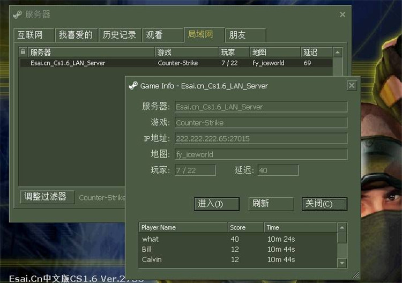Click the lock icon column header
Image resolution: width=402 pixels, height=283 pixels.
click(x=23, y=52)
